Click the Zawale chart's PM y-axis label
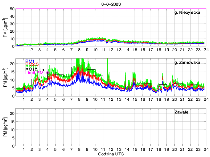Image resolution: width=210 pixels, height=157 pixels. tap(5, 127)
